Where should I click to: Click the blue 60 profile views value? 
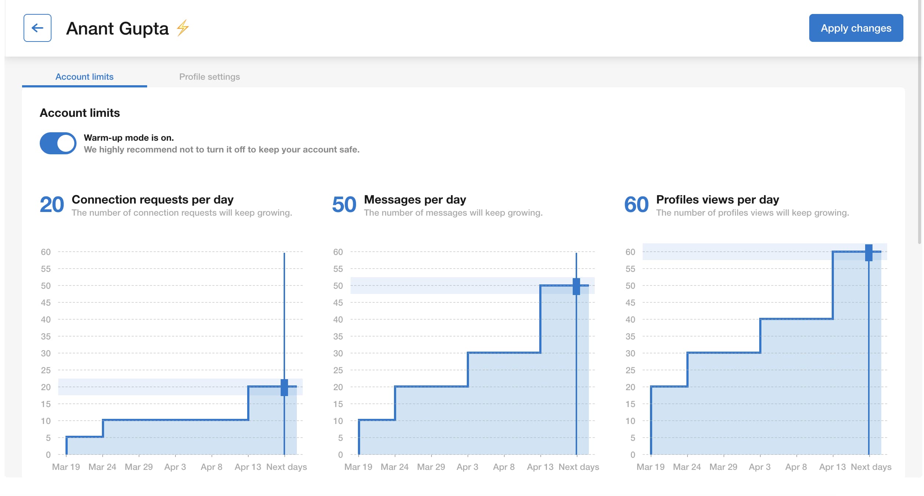pos(636,205)
